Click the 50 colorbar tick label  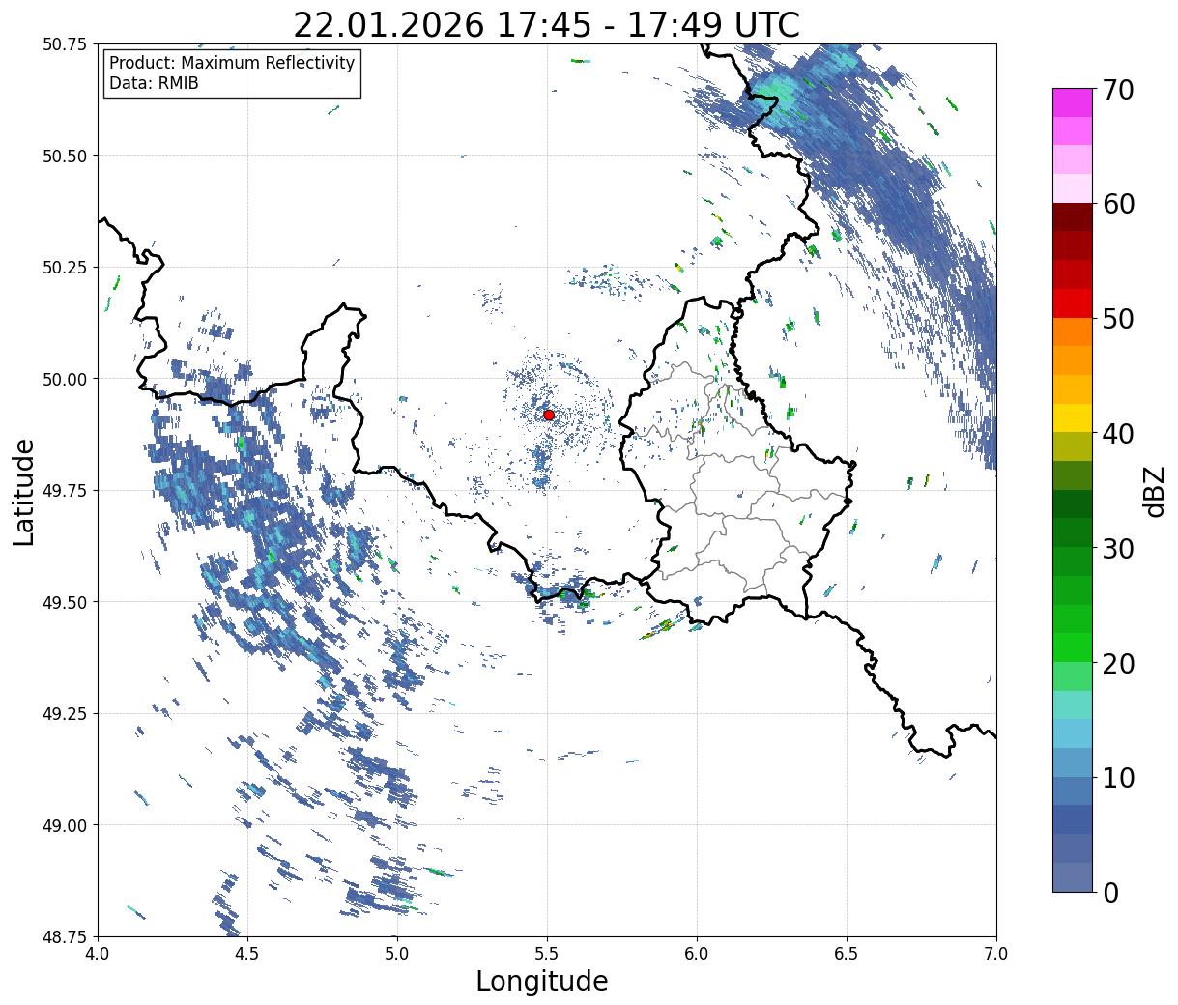(x=1118, y=318)
